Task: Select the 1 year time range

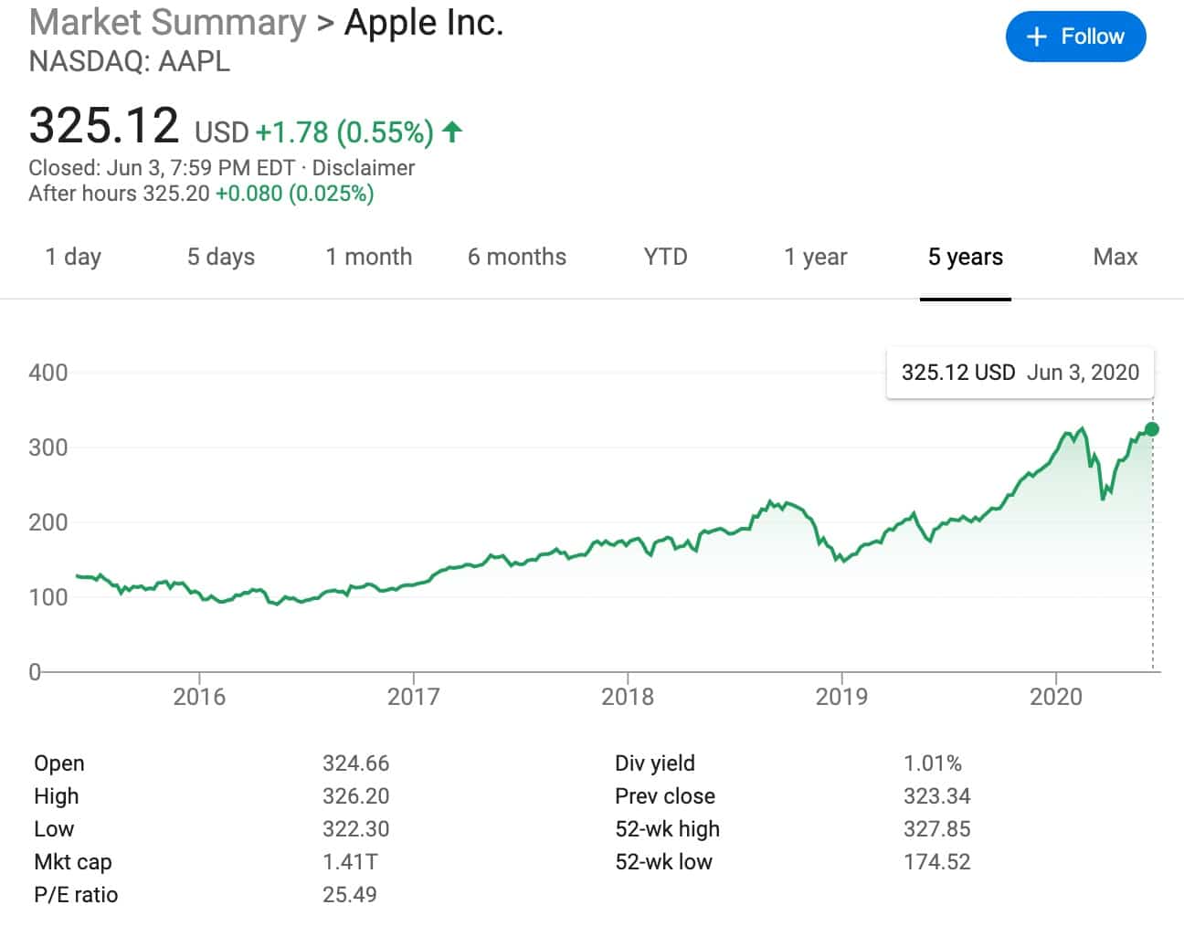Action: (815, 258)
